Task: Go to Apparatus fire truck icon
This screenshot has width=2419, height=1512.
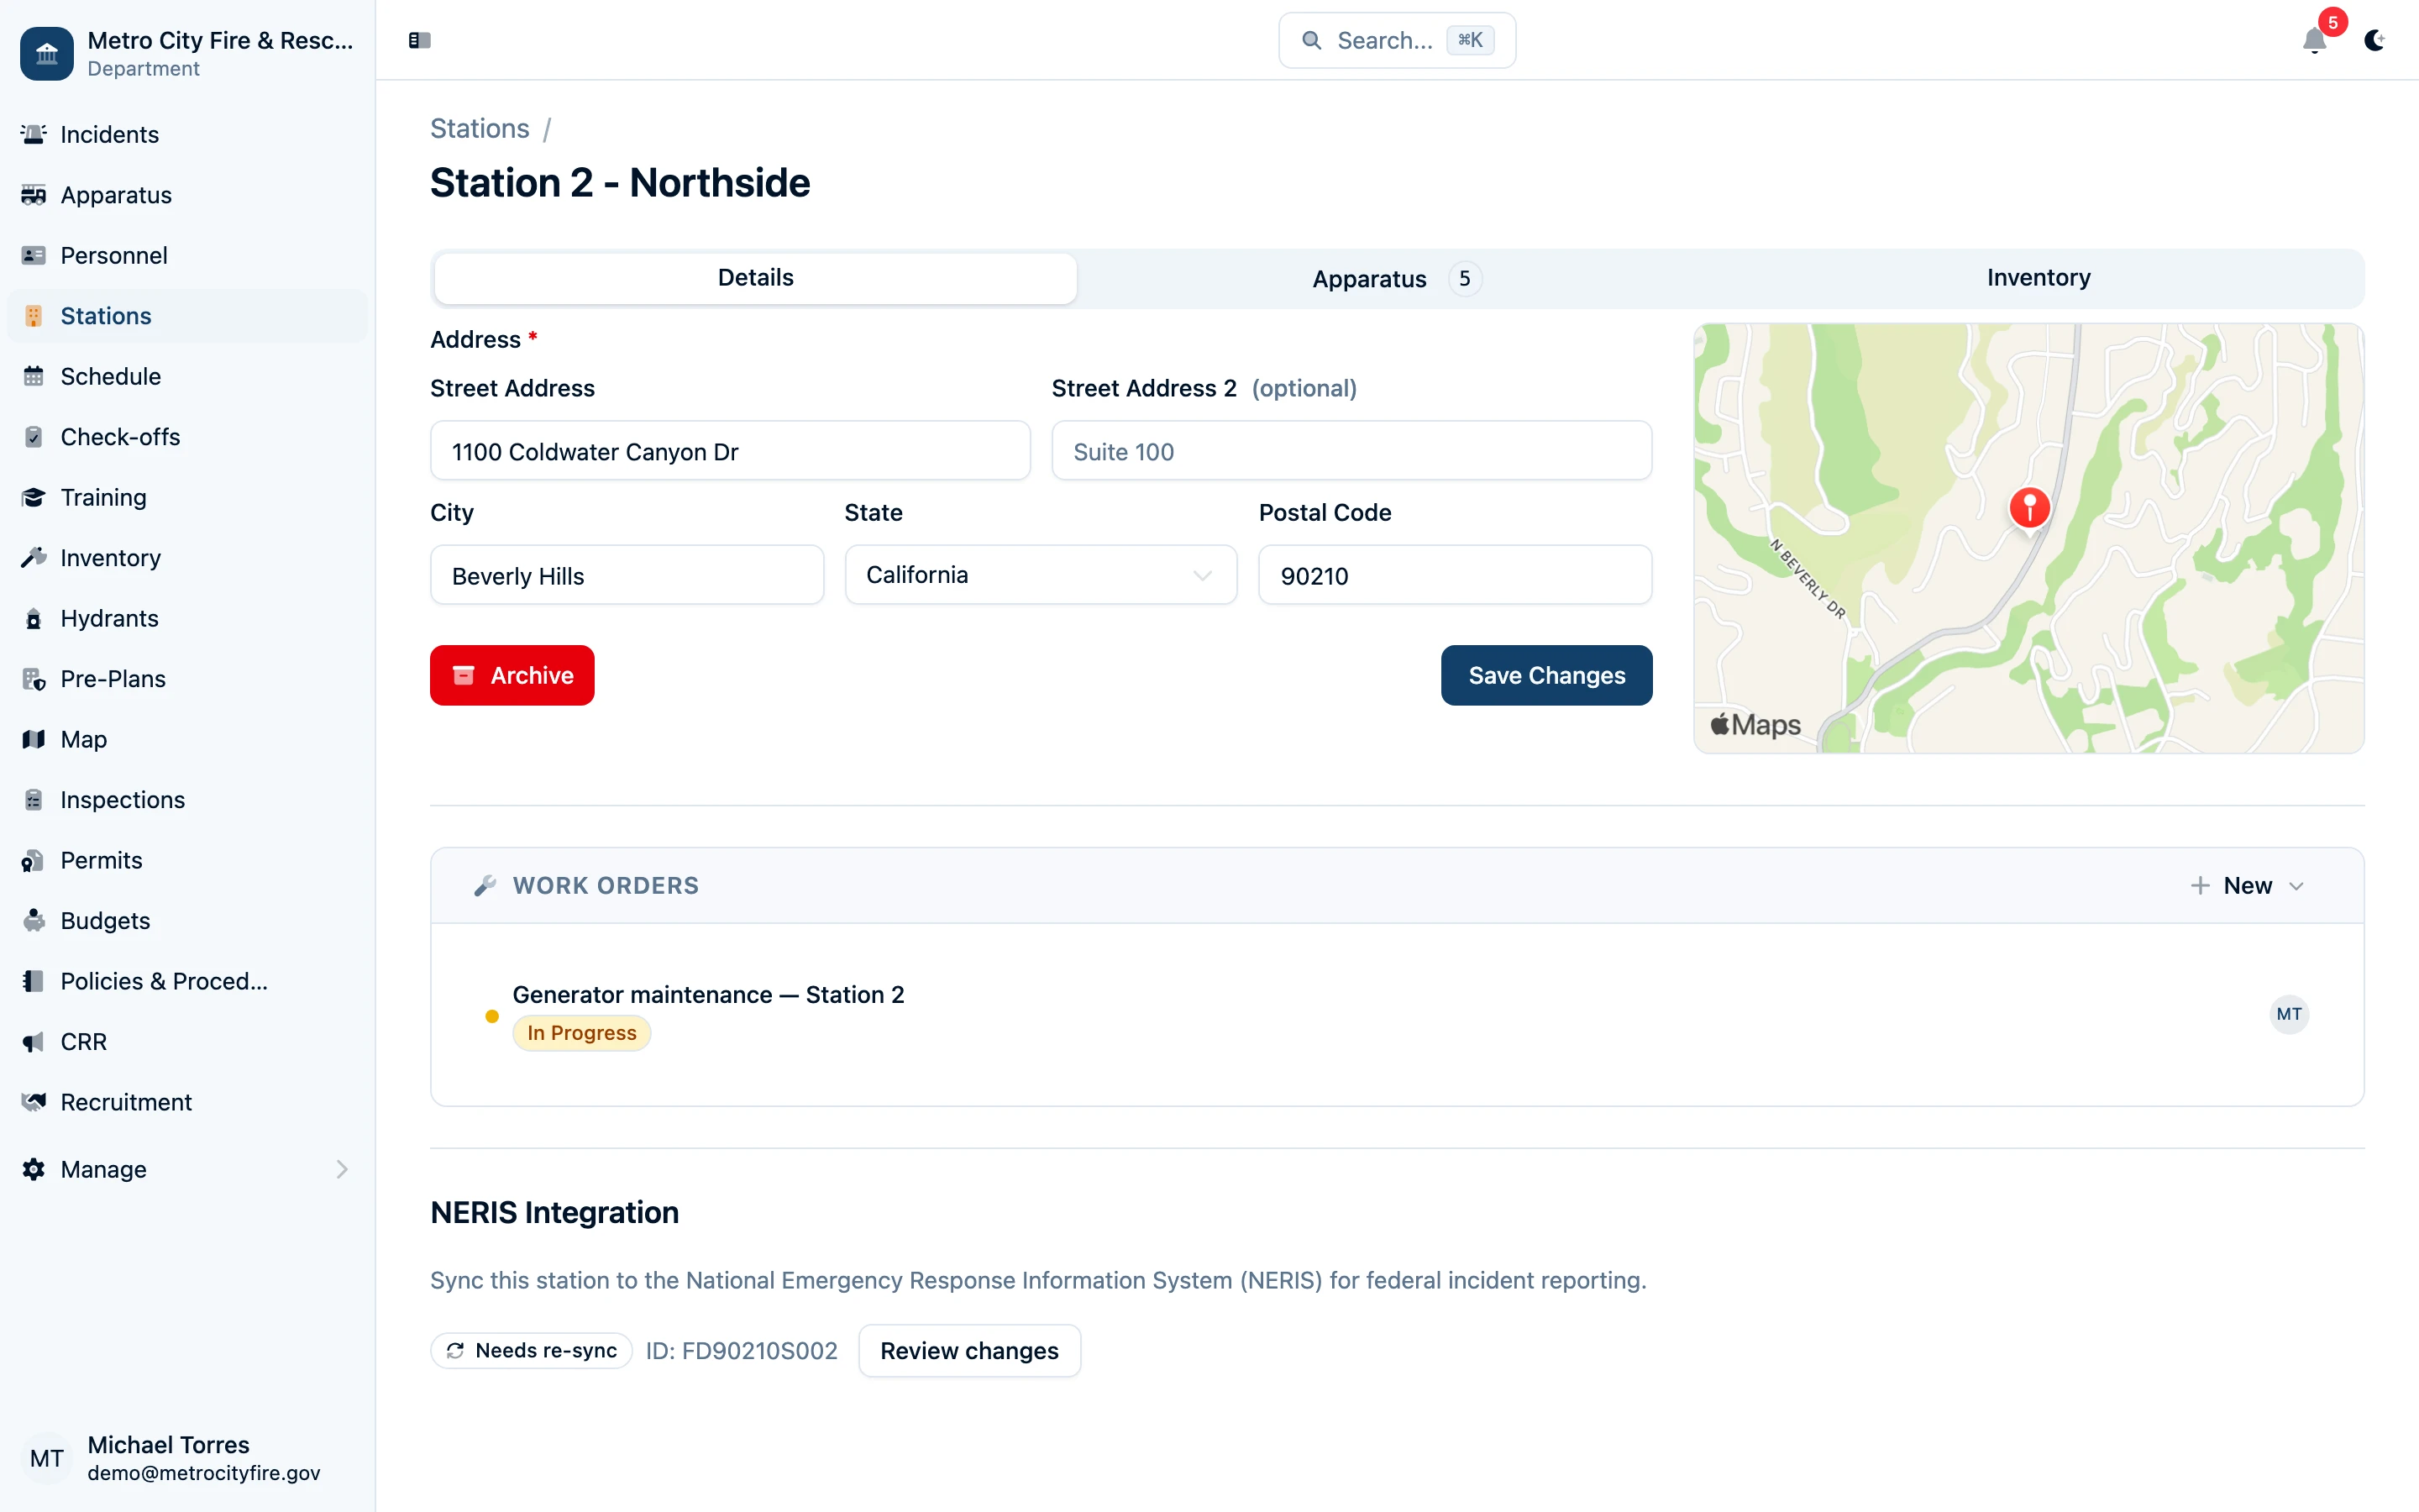Action: pyautogui.click(x=34, y=195)
